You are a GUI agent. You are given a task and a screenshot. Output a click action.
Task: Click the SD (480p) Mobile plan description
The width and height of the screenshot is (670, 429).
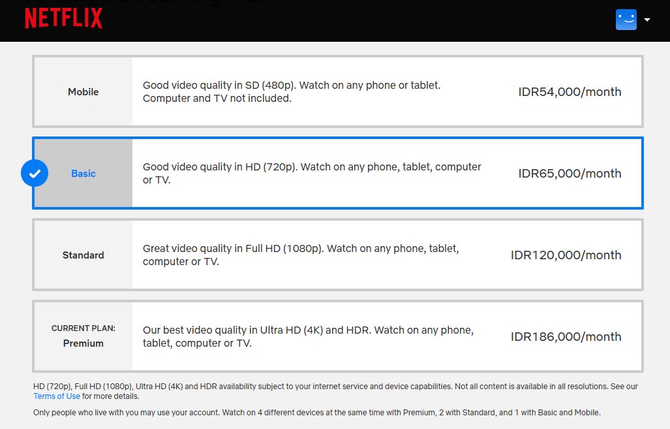click(292, 91)
